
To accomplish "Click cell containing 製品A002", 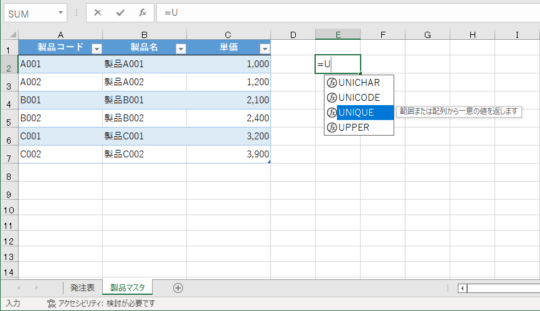I will tap(144, 82).
